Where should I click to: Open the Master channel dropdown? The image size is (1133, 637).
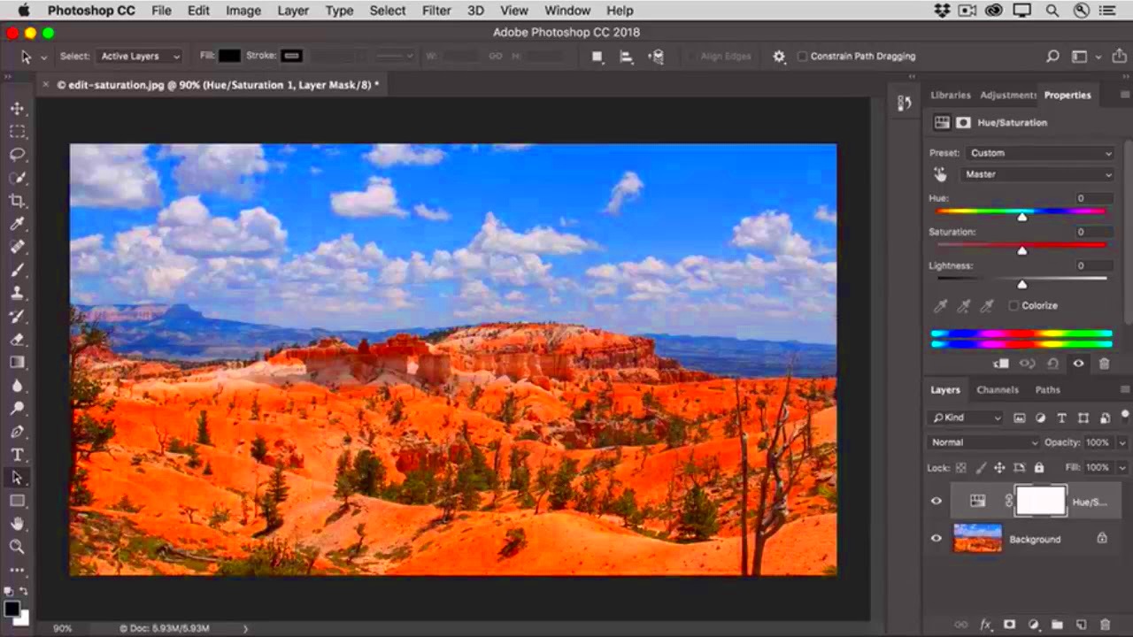1037,174
